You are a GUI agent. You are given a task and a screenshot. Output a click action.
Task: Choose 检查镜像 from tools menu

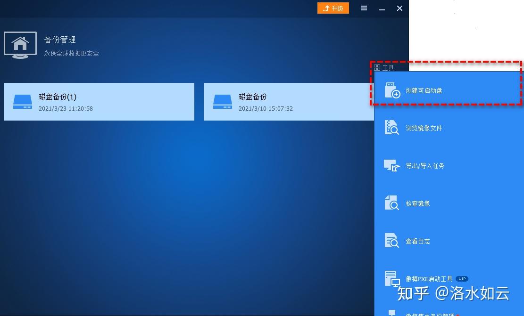[449, 203]
